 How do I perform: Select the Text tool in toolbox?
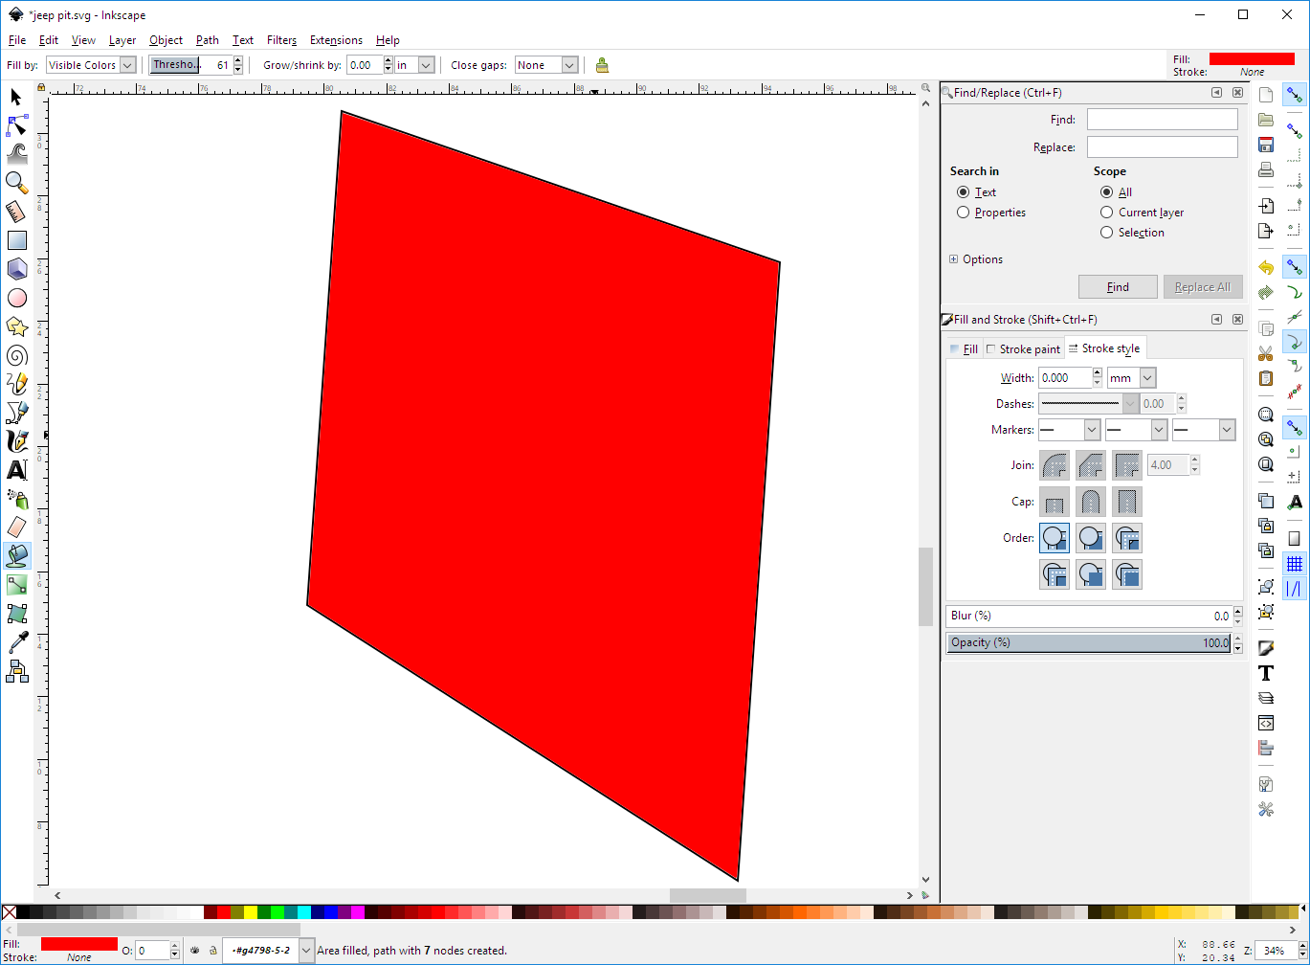coord(17,470)
